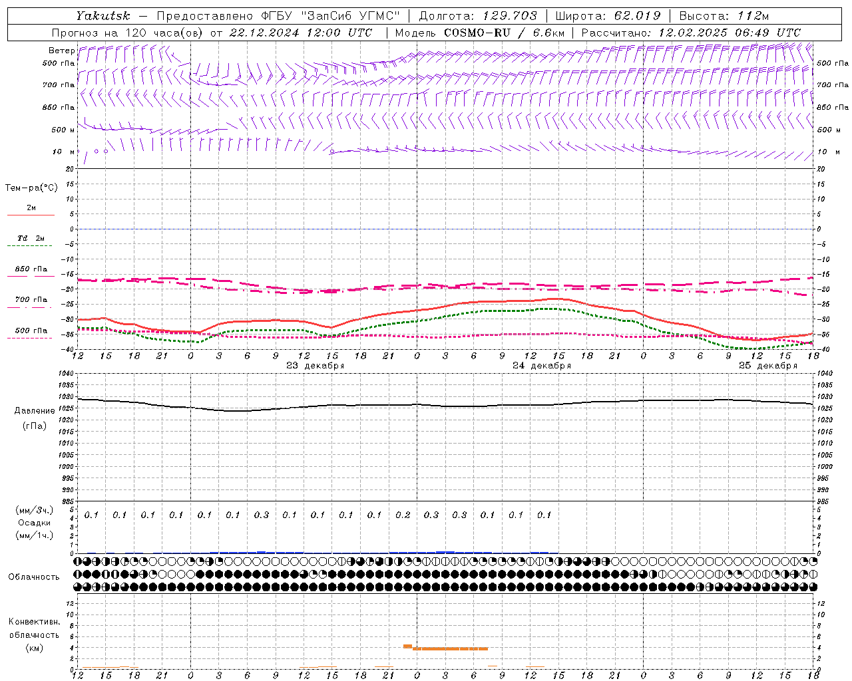Click the Yakutsk station title
Image resolution: width=852 pixels, height=681 pixels.
pyautogui.click(x=103, y=15)
